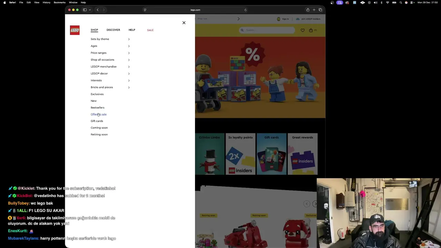Click the Wi-Fi icon in menu bar
This screenshot has width=441, height=248.
point(388,2)
